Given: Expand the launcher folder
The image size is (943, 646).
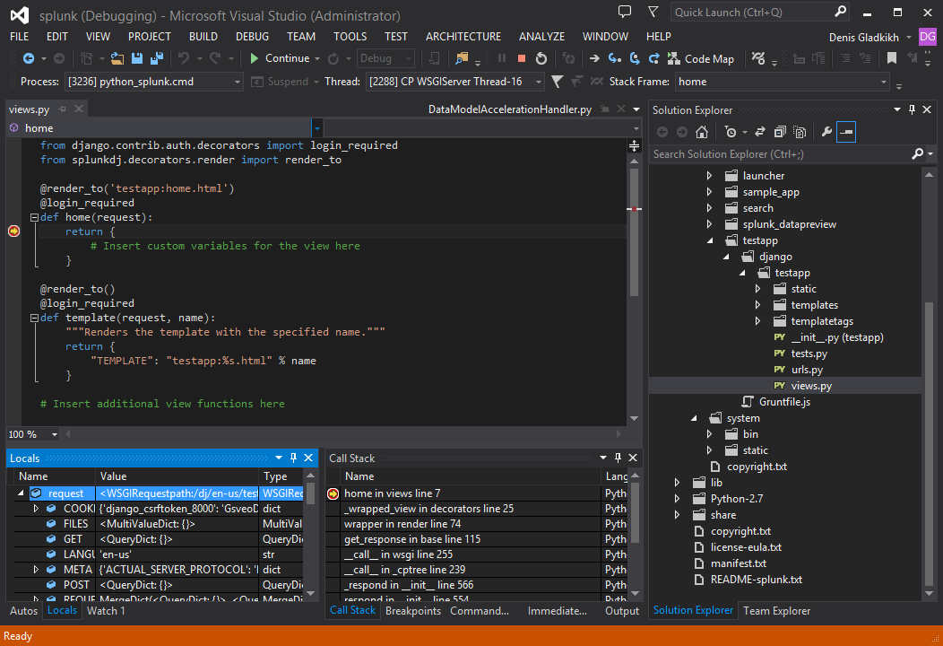Looking at the screenshot, I should [710, 176].
